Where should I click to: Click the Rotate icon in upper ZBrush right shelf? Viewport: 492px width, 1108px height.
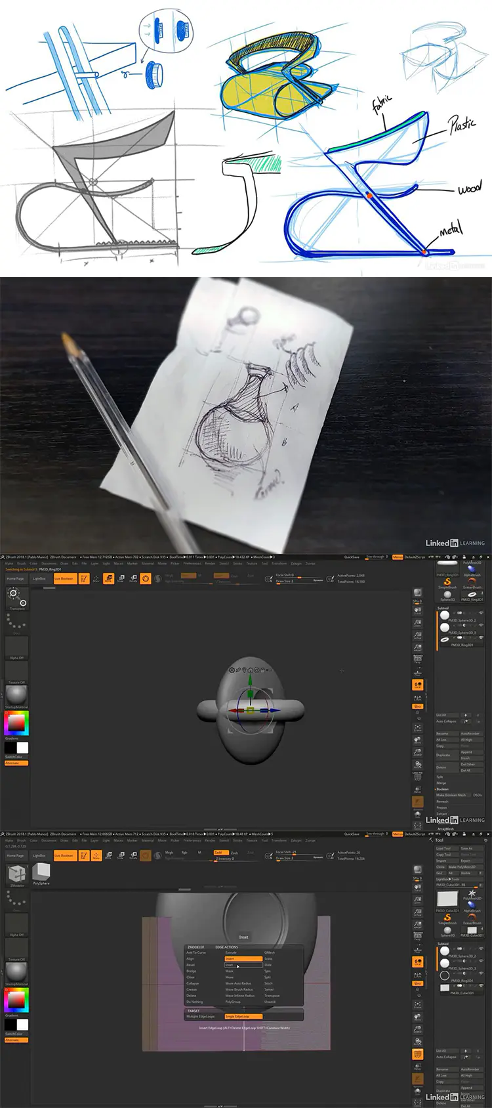pyautogui.click(x=418, y=765)
